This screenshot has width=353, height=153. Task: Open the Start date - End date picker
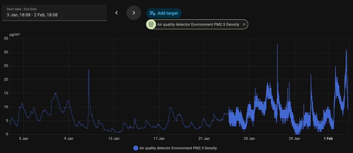tap(54, 13)
